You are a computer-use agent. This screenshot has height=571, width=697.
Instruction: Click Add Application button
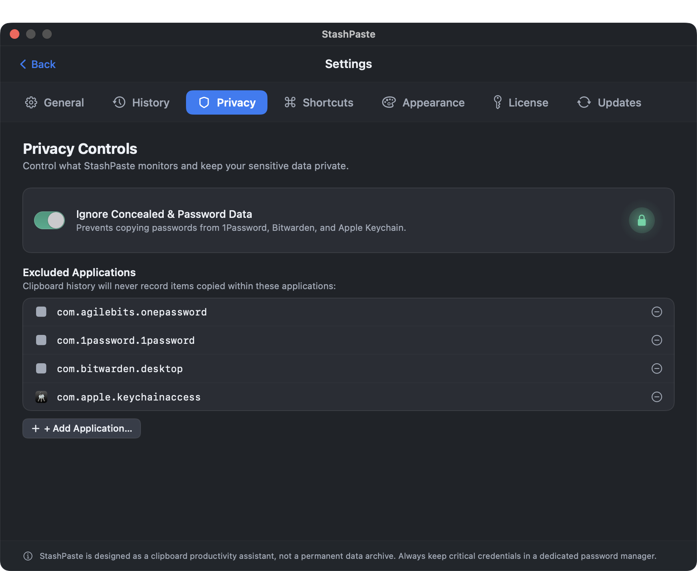point(81,428)
